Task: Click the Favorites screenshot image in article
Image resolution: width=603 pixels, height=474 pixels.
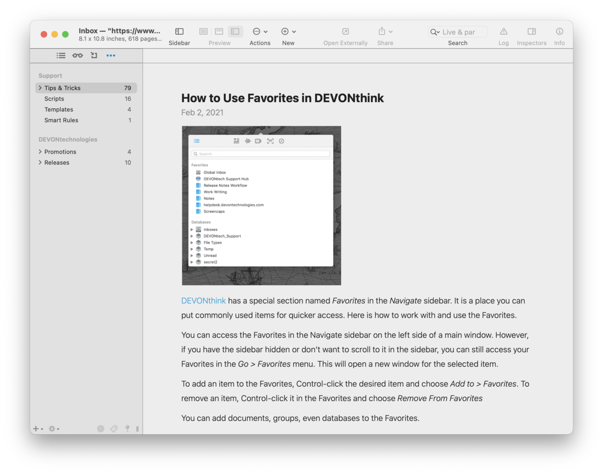Action: 261,205
